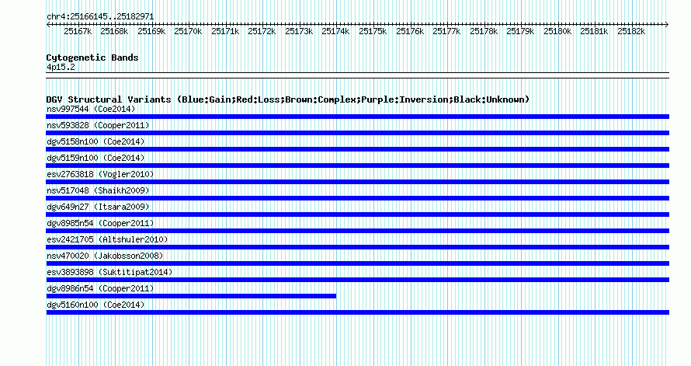Click the chr4:25166145..25182971 coordinates label
Image resolution: width=691 pixels, height=366 pixels.
tap(100, 17)
